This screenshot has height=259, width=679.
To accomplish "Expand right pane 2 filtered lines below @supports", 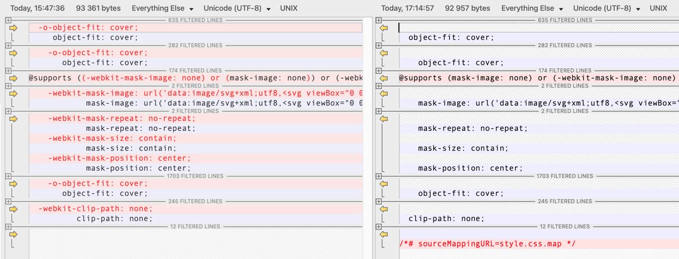I will tap(378, 86).
